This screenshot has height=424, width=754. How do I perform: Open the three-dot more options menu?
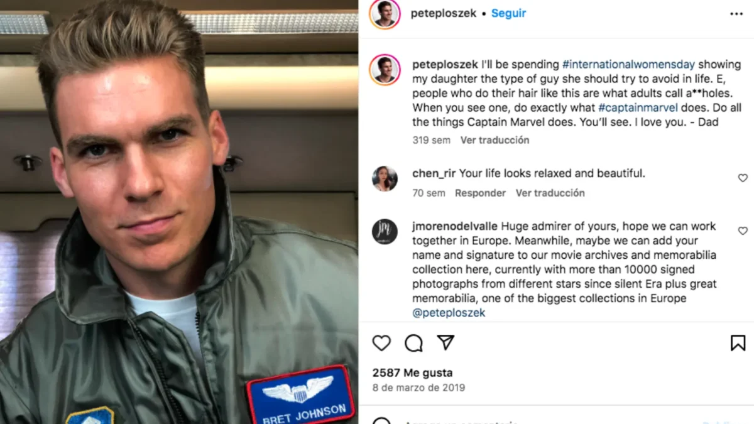point(736,14)
